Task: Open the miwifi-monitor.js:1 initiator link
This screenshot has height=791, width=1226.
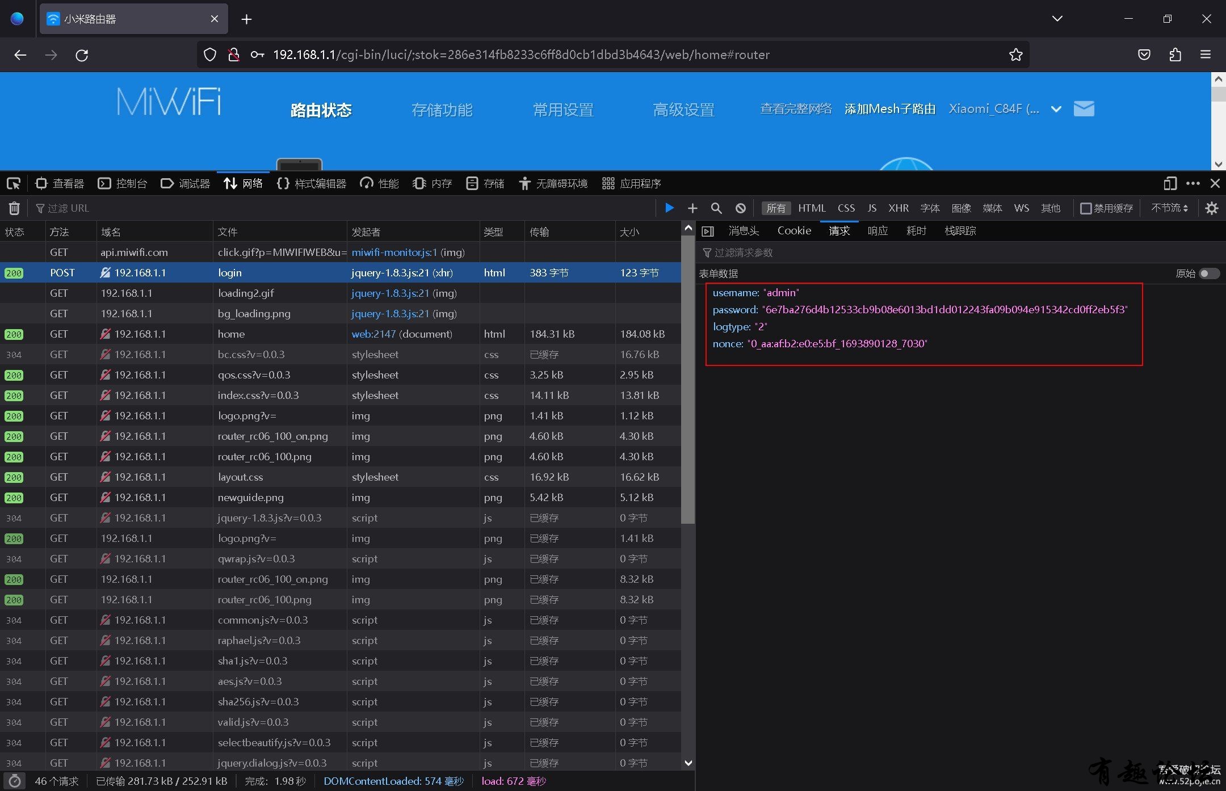Action: (x=394, y=253)
